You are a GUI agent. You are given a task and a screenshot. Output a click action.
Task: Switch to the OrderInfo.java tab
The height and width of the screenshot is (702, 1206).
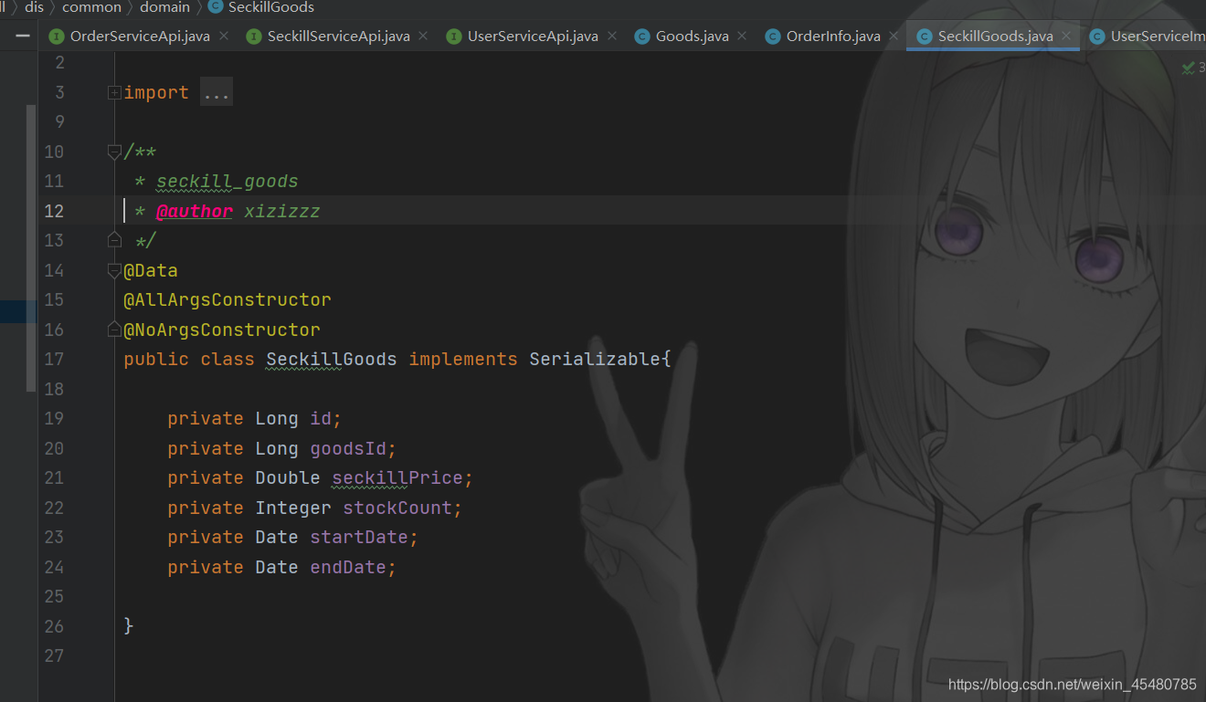[x=833, y=37]
